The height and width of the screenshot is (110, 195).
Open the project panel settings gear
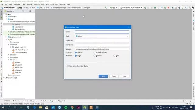click(30, 11)
